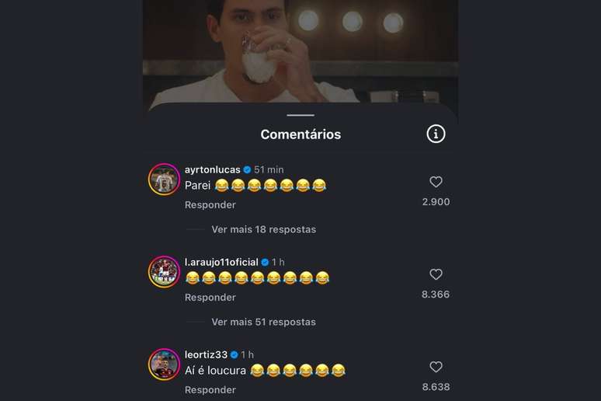Open the ayrtonlucas username link

pyautogui.click(x=213, y=169)
